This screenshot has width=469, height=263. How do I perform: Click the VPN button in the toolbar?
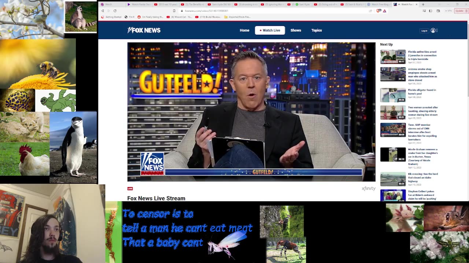[x=448, y=11]
